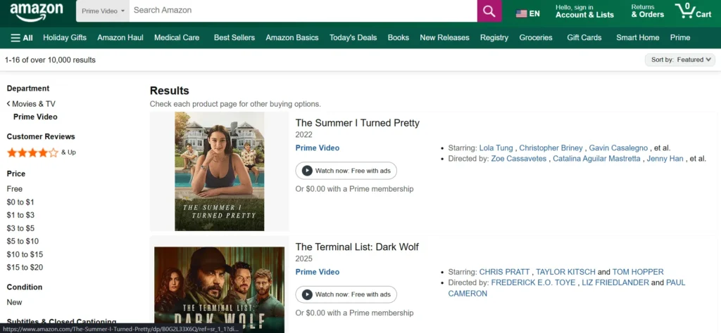This screenshot has width=721, height=333.
Task: Open the All hamburger menu
Action: (22, 38)
